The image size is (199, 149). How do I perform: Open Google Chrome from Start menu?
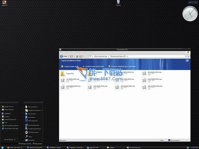tap(8, 106)
